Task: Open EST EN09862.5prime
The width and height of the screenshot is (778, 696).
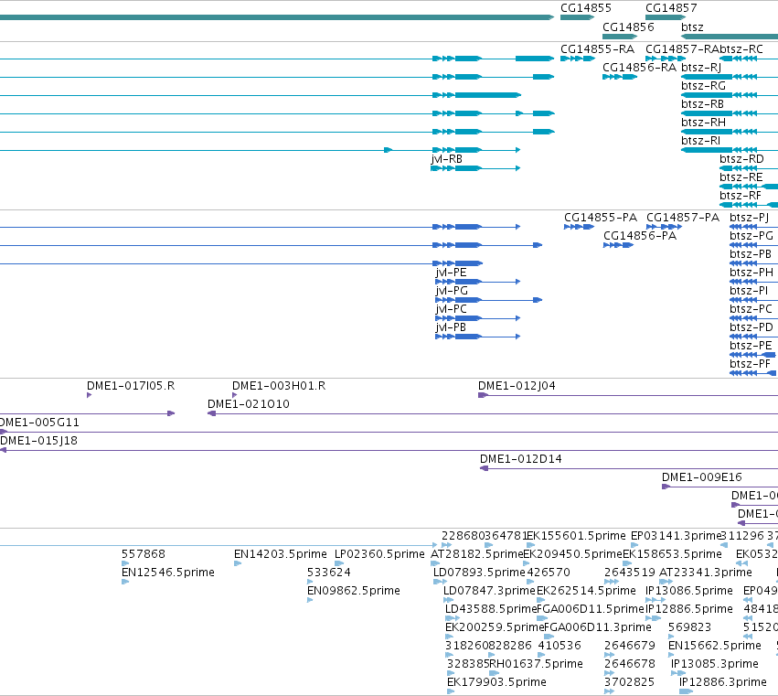Action: (354, 591)
